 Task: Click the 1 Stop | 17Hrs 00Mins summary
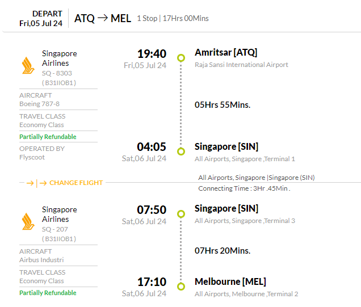[x=173, y=18]
